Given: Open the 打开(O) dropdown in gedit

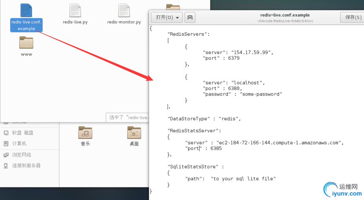Looking at the screenshot, I should [167, 17].
